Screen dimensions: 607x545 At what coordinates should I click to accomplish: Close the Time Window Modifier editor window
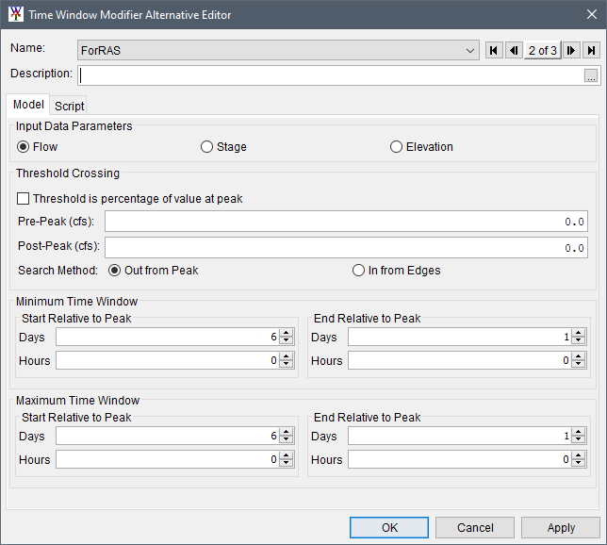(584, 15)
